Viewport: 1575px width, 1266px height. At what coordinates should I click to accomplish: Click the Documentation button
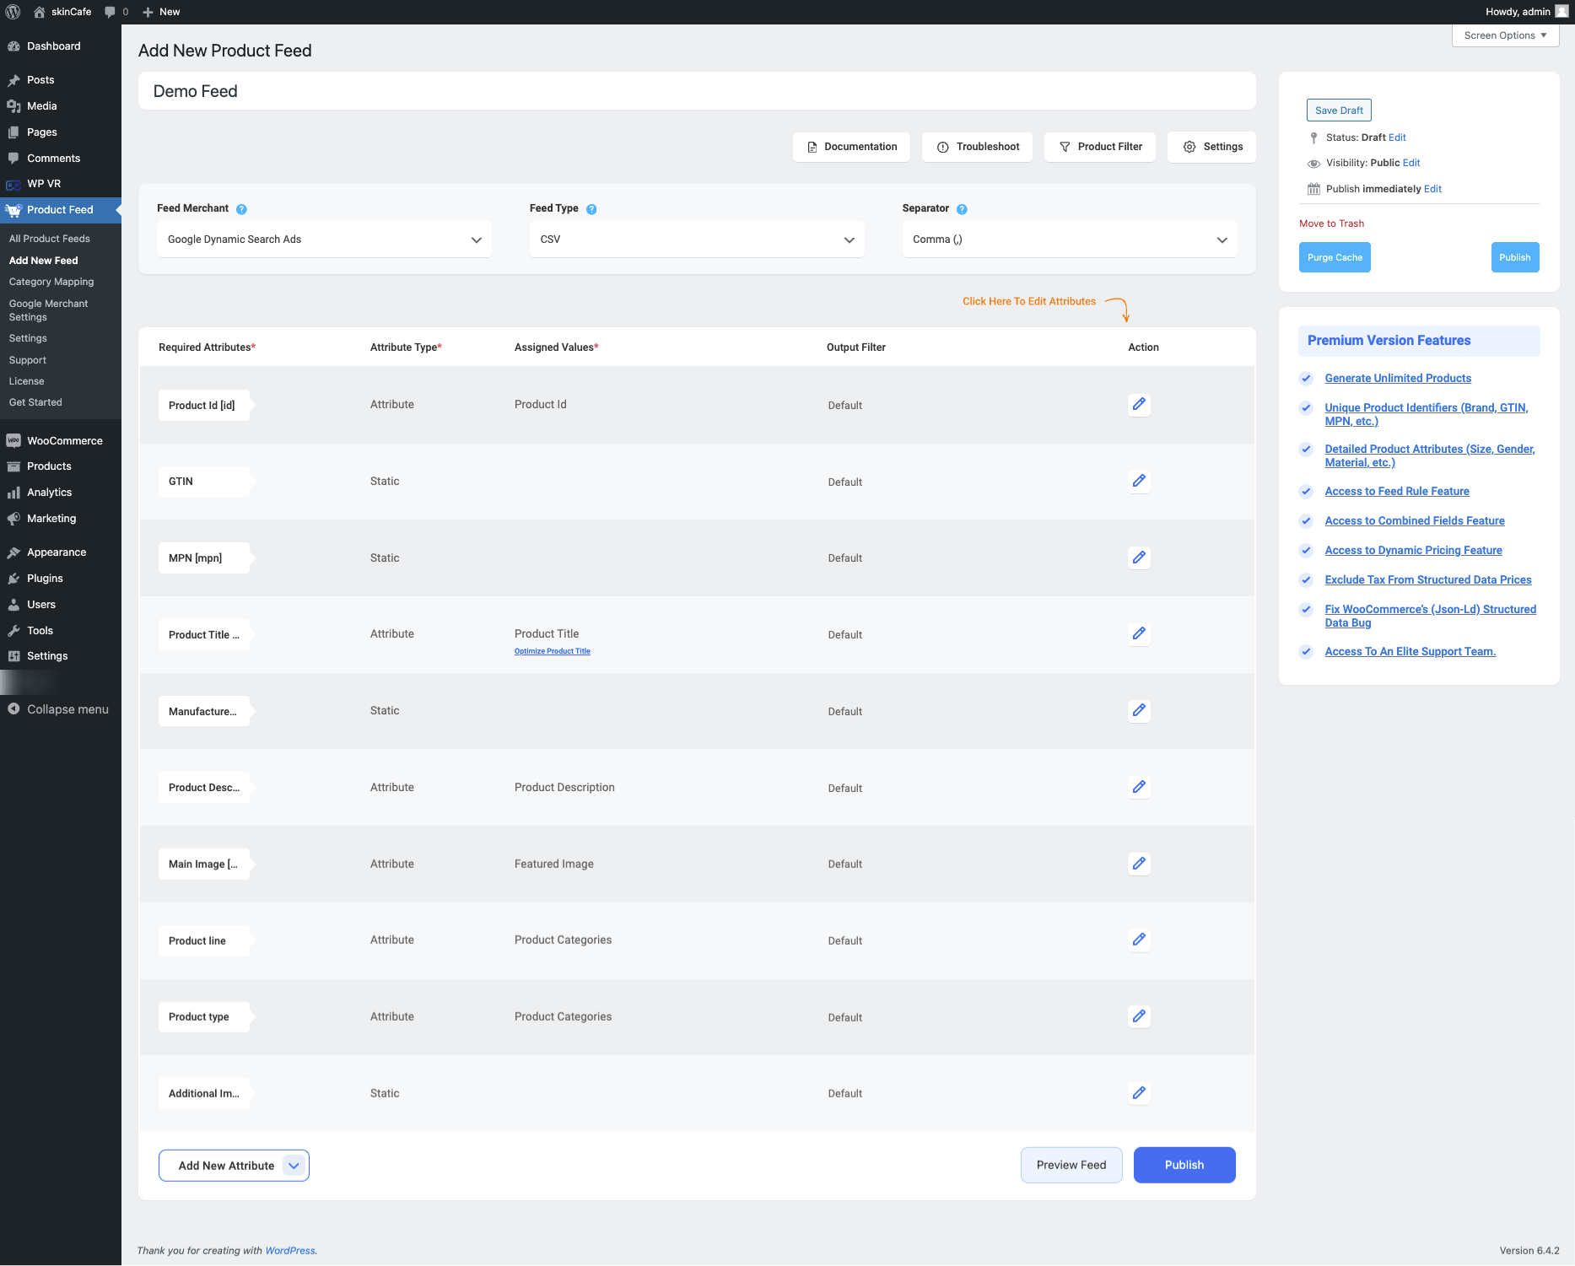coord(851,147)
